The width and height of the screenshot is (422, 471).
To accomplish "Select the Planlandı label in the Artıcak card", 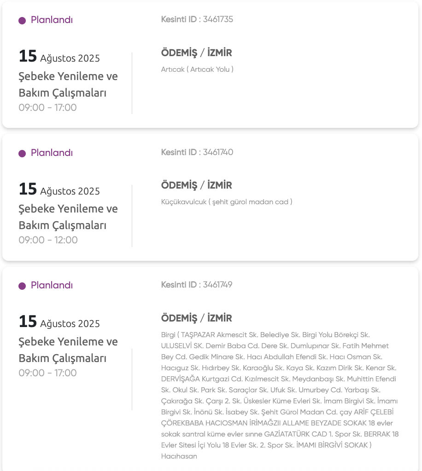I will (x=52, y=20).
